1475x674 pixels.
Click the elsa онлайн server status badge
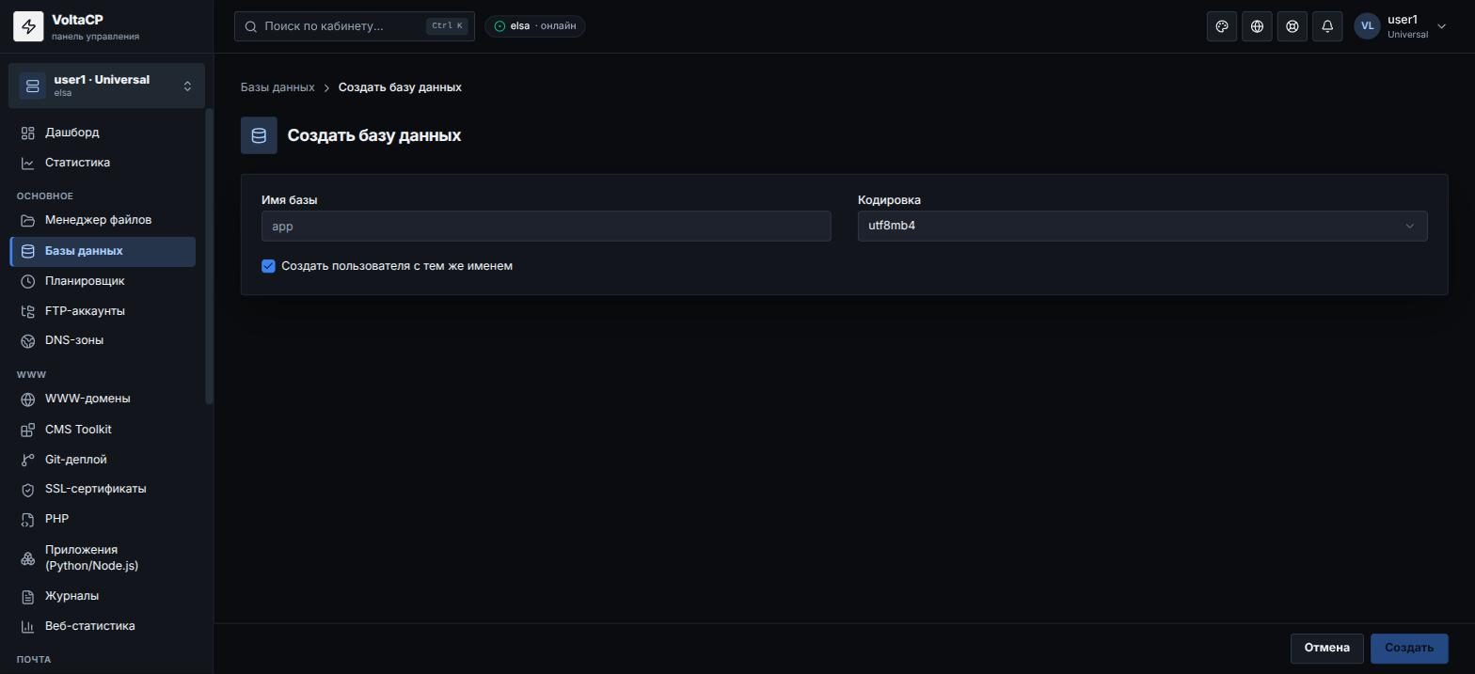pos(535,26)
